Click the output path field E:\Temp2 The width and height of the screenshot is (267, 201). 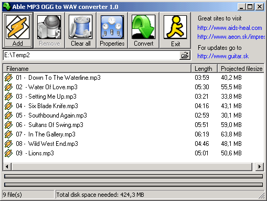(x=91, y=56)
